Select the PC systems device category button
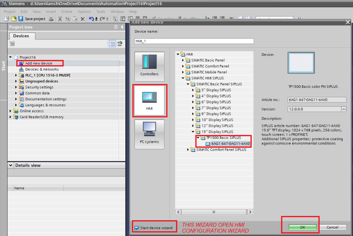This screenshot has height=236, width=353. point(149,134)
